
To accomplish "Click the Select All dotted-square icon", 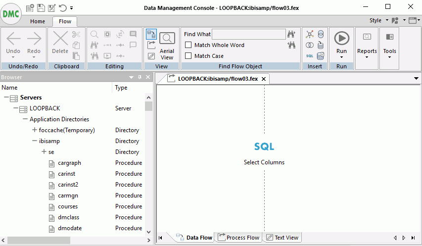I will point(107,34).
